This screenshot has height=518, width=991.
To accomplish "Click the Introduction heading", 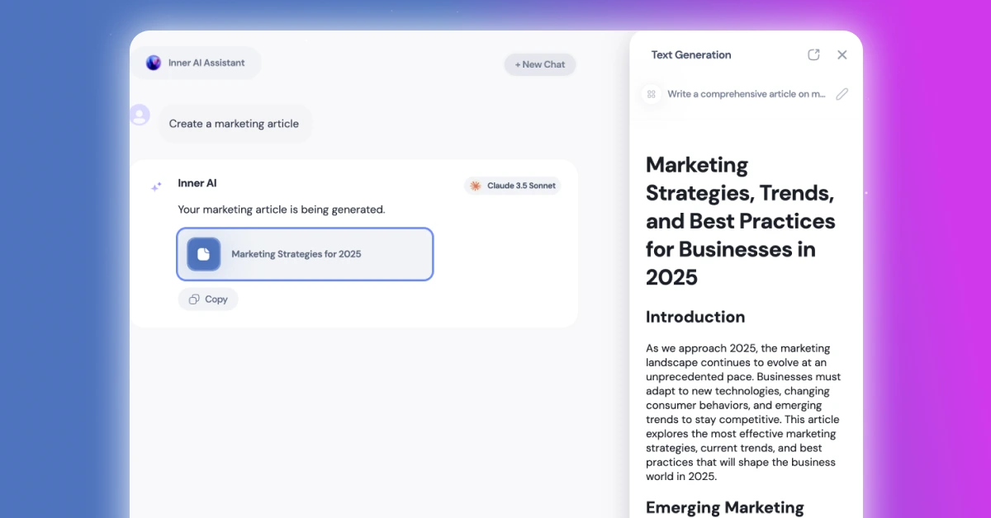I will [x=695, y=317].
